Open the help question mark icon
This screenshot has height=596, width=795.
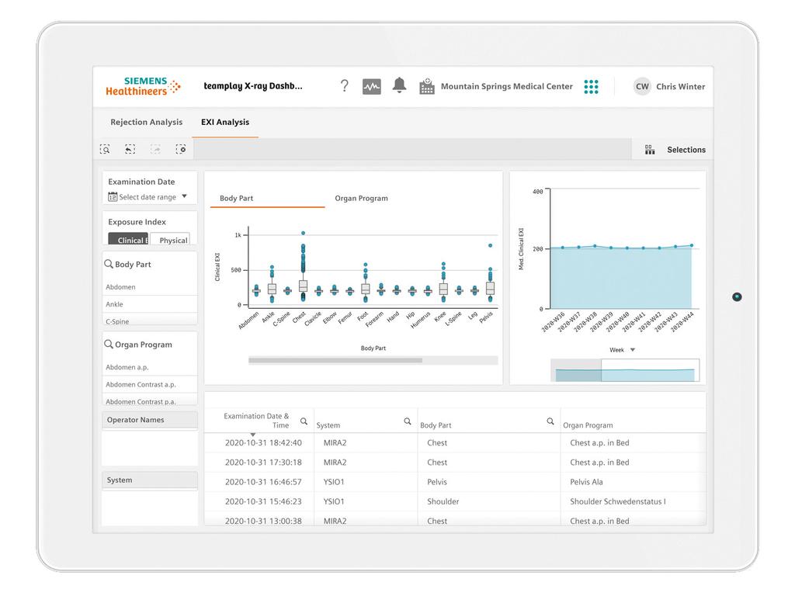click(344, 86)
